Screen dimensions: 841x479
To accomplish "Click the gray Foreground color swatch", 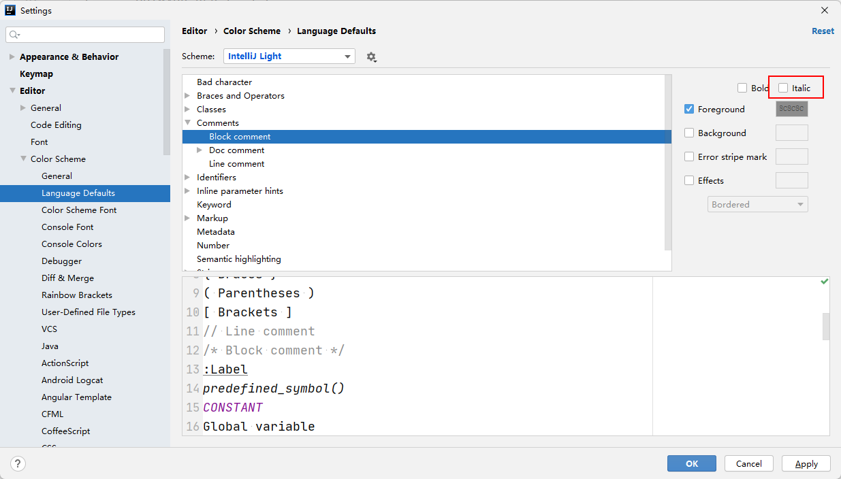I will (791, 109).
